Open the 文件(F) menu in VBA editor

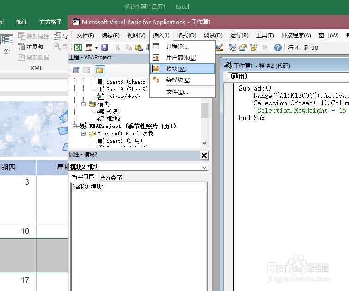(x=85, y=36)
